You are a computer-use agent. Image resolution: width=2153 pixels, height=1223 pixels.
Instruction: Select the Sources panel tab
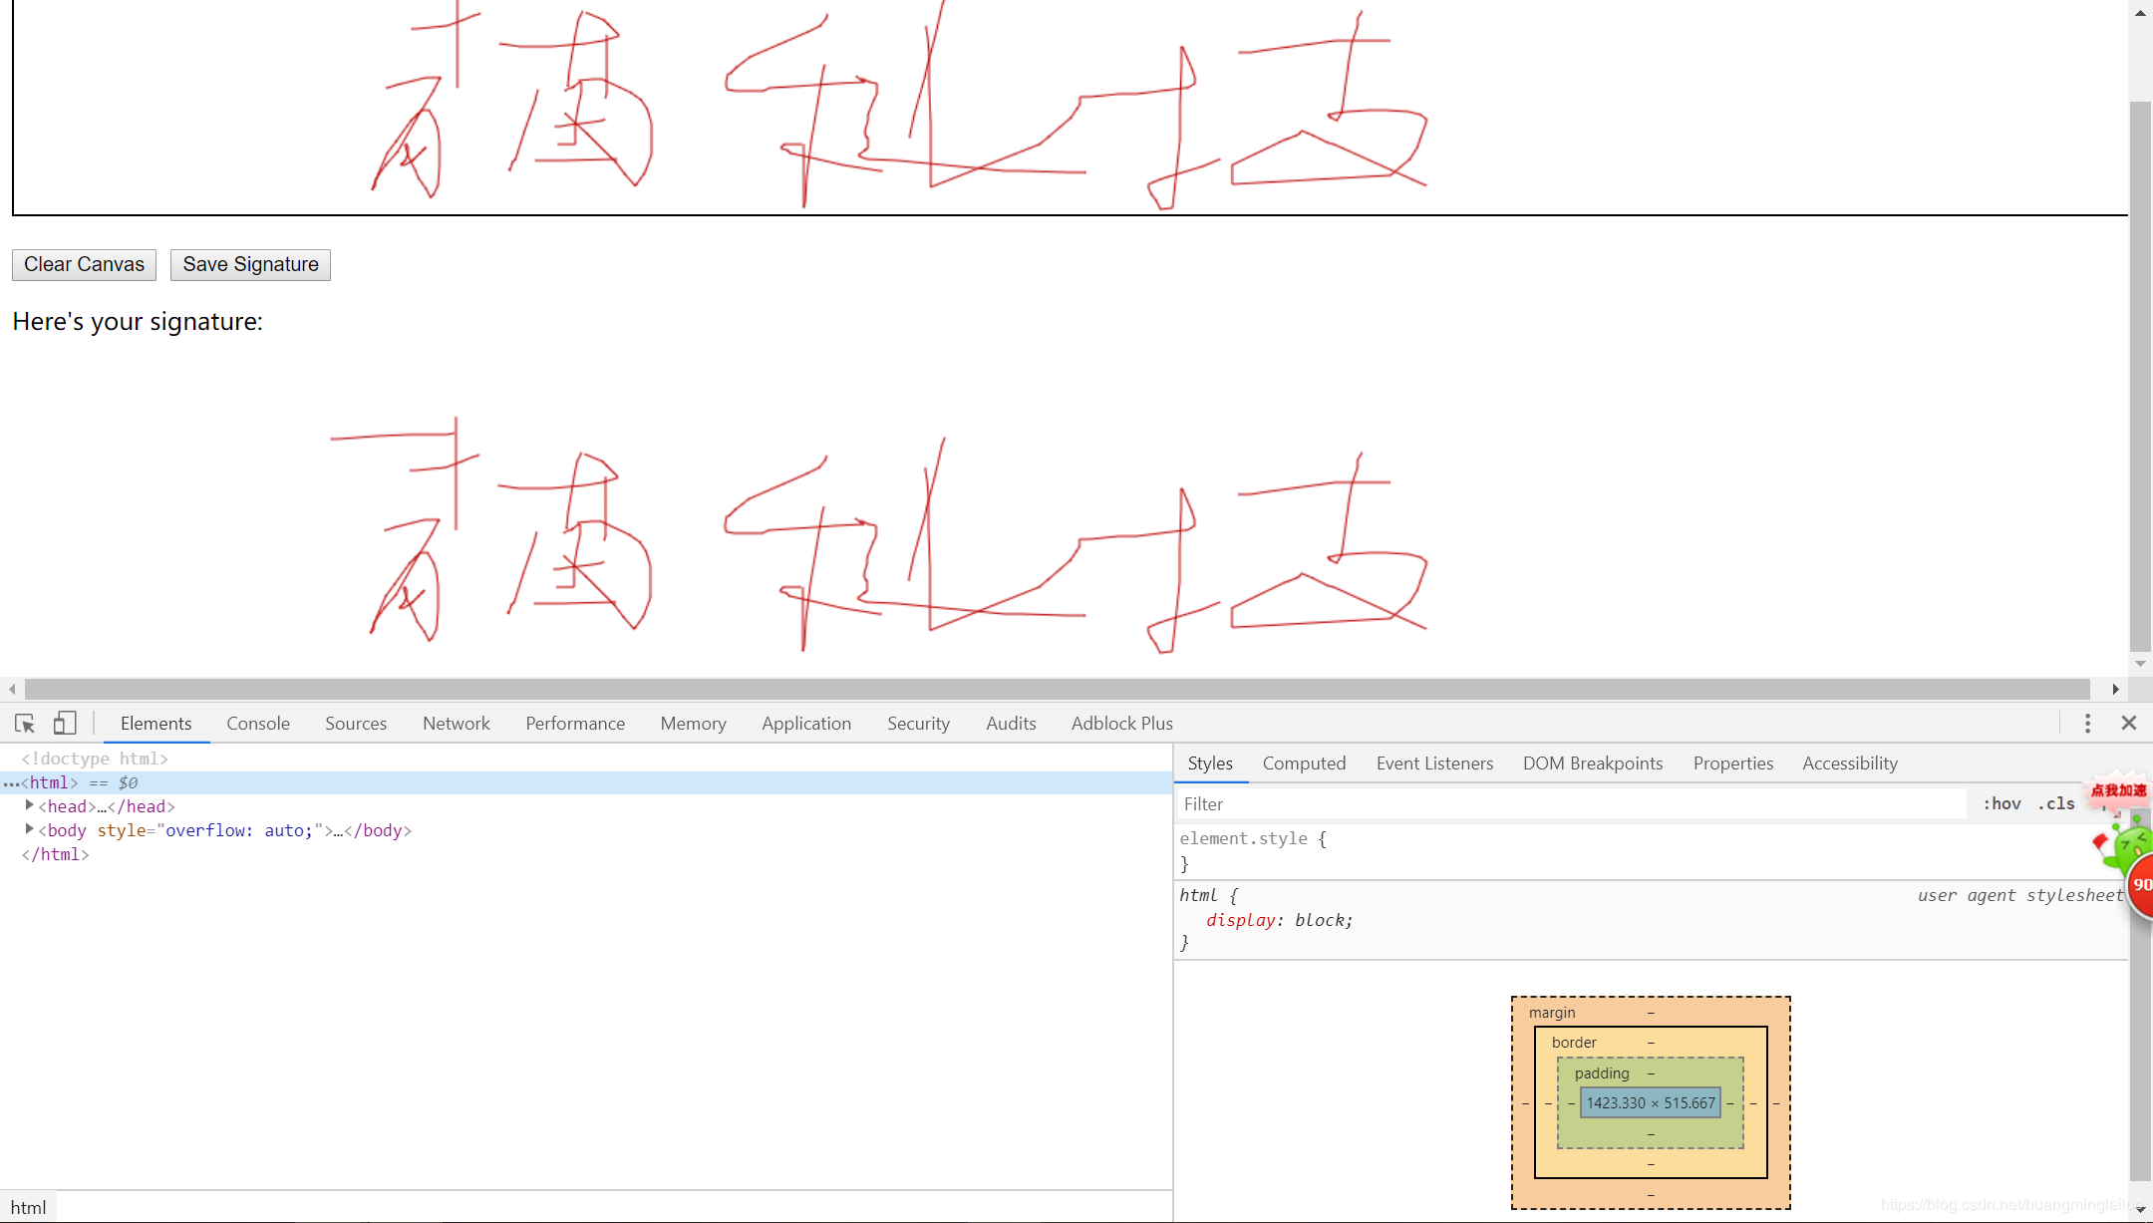click(x=354, y=724)
